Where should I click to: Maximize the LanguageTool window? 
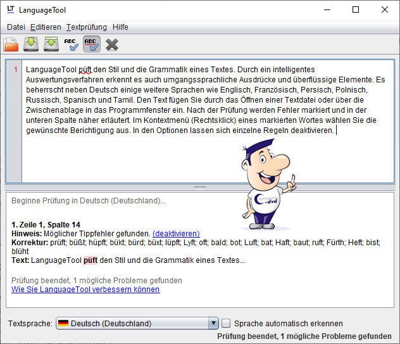pyautogui.click(x=356, y=10)
